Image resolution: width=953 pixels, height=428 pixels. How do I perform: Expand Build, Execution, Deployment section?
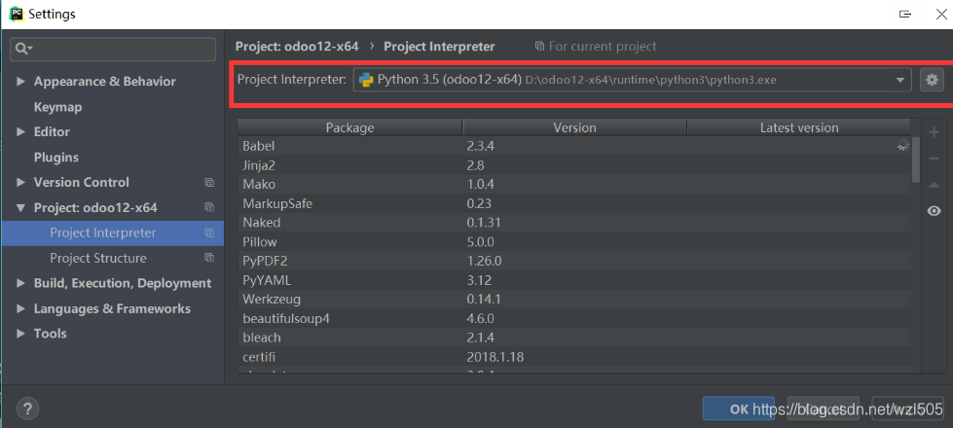click(21, 283)
